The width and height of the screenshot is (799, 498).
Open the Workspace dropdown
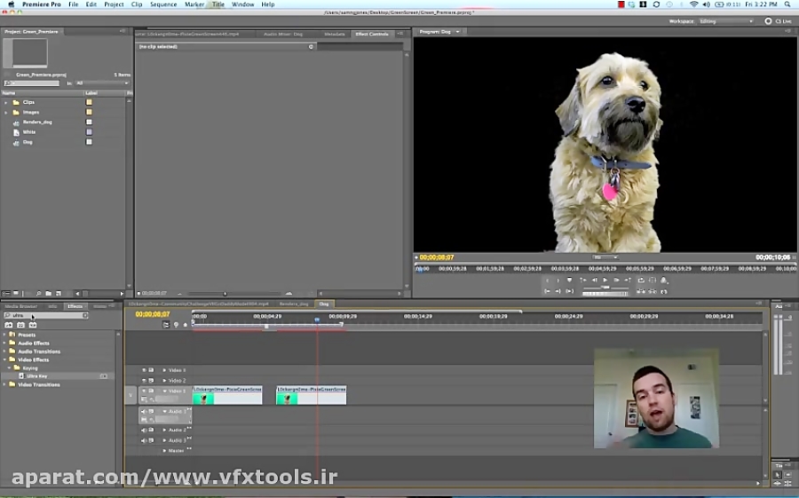725,21
